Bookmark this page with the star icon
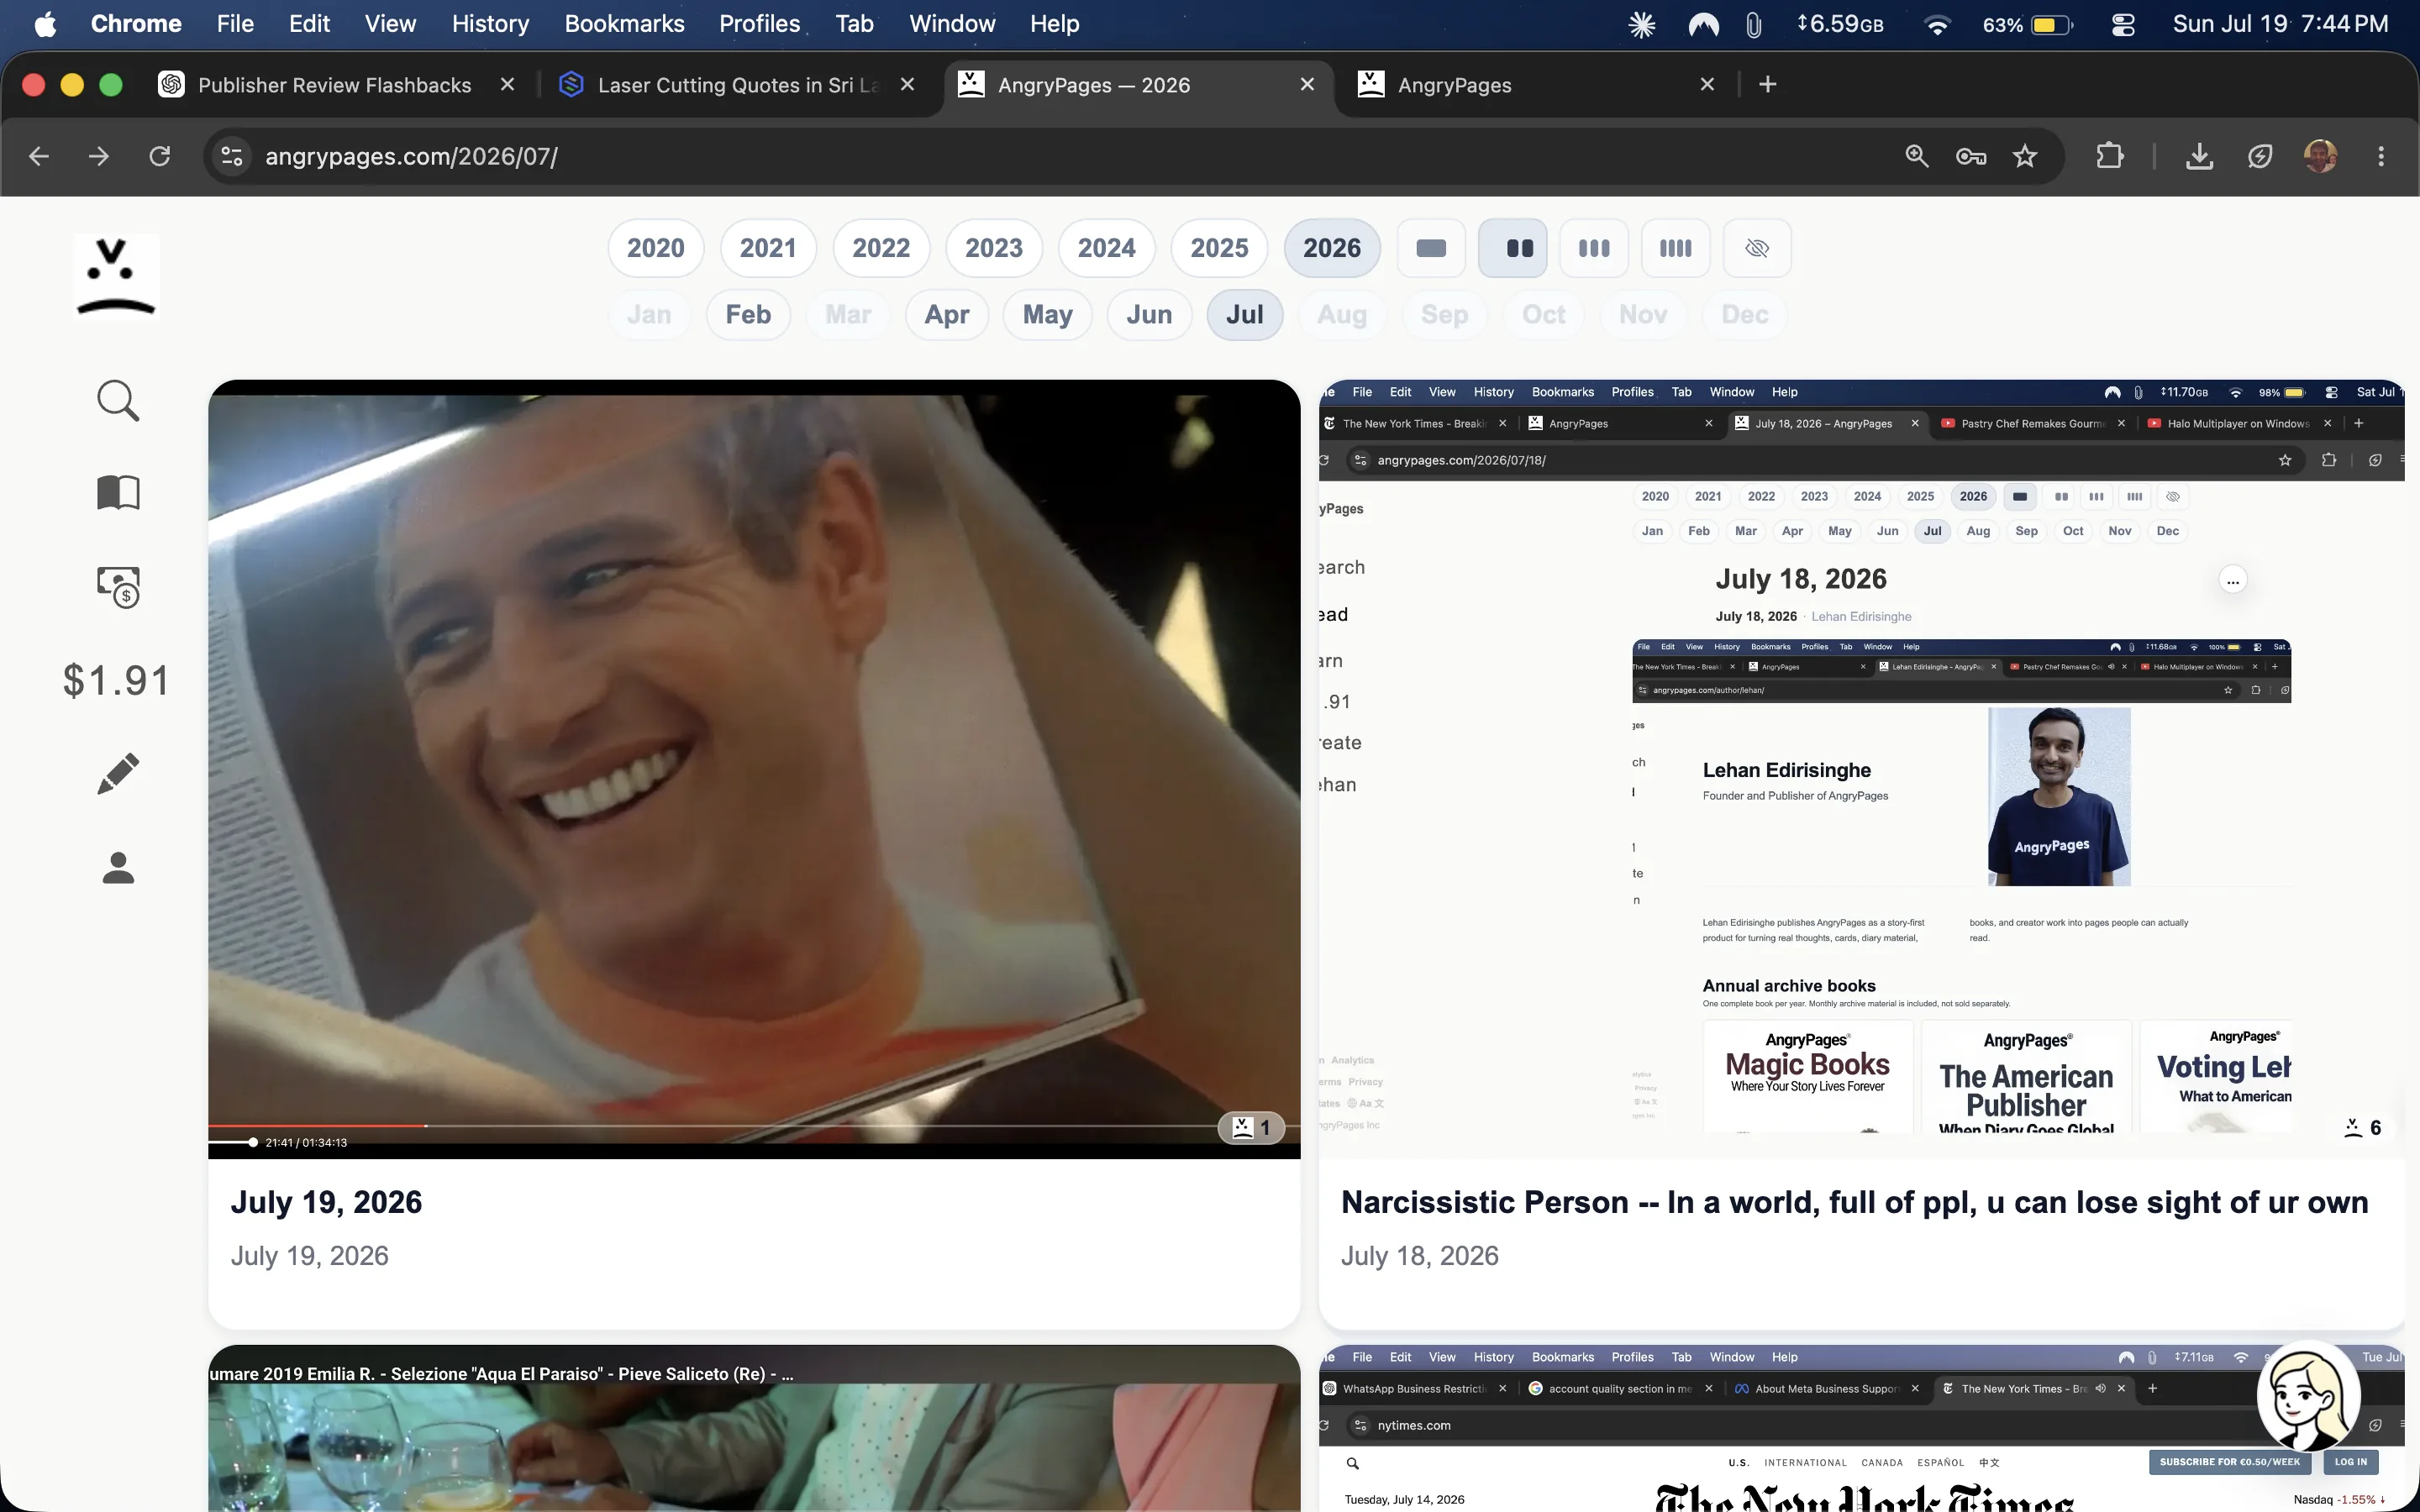The image size is (2420, 1512). tap(2024, 156)
